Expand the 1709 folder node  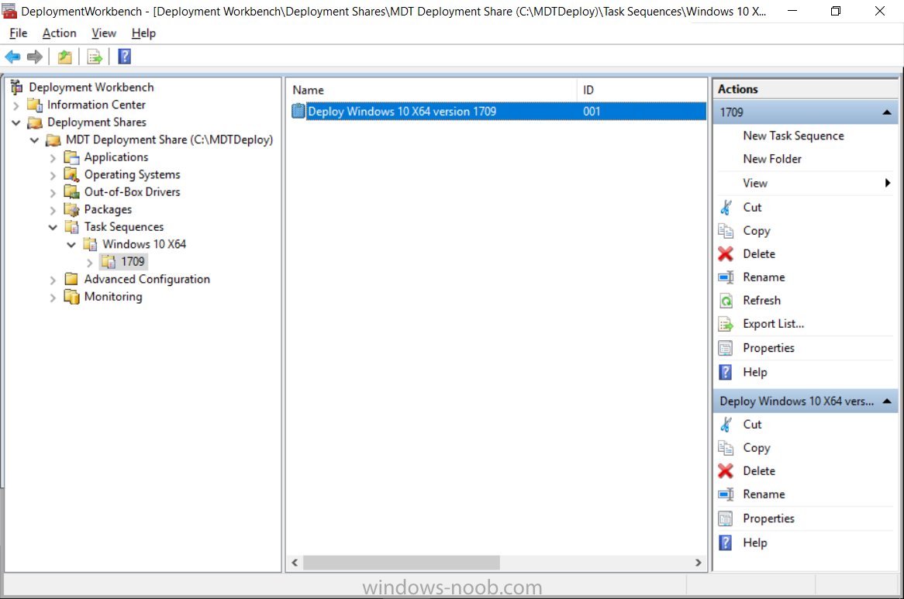point(89,263)
